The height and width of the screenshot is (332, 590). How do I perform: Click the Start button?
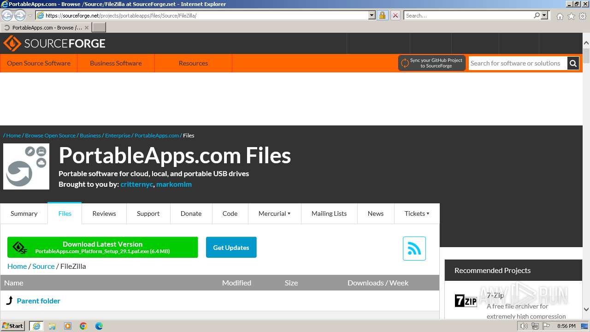pyautogui.click(x=13, y=326)
